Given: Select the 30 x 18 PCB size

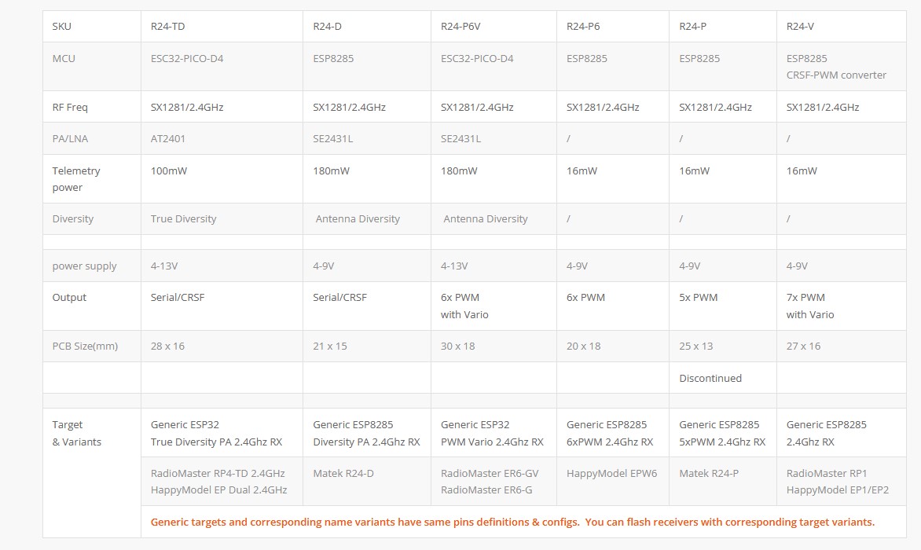Looking at the screenshot, I should pyautogui.click(x=457, y=346).
